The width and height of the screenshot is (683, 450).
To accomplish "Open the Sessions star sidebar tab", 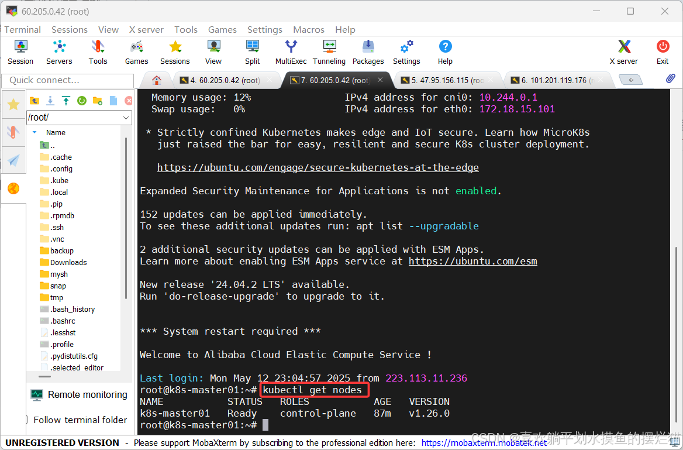I will (x=13, y=104).
